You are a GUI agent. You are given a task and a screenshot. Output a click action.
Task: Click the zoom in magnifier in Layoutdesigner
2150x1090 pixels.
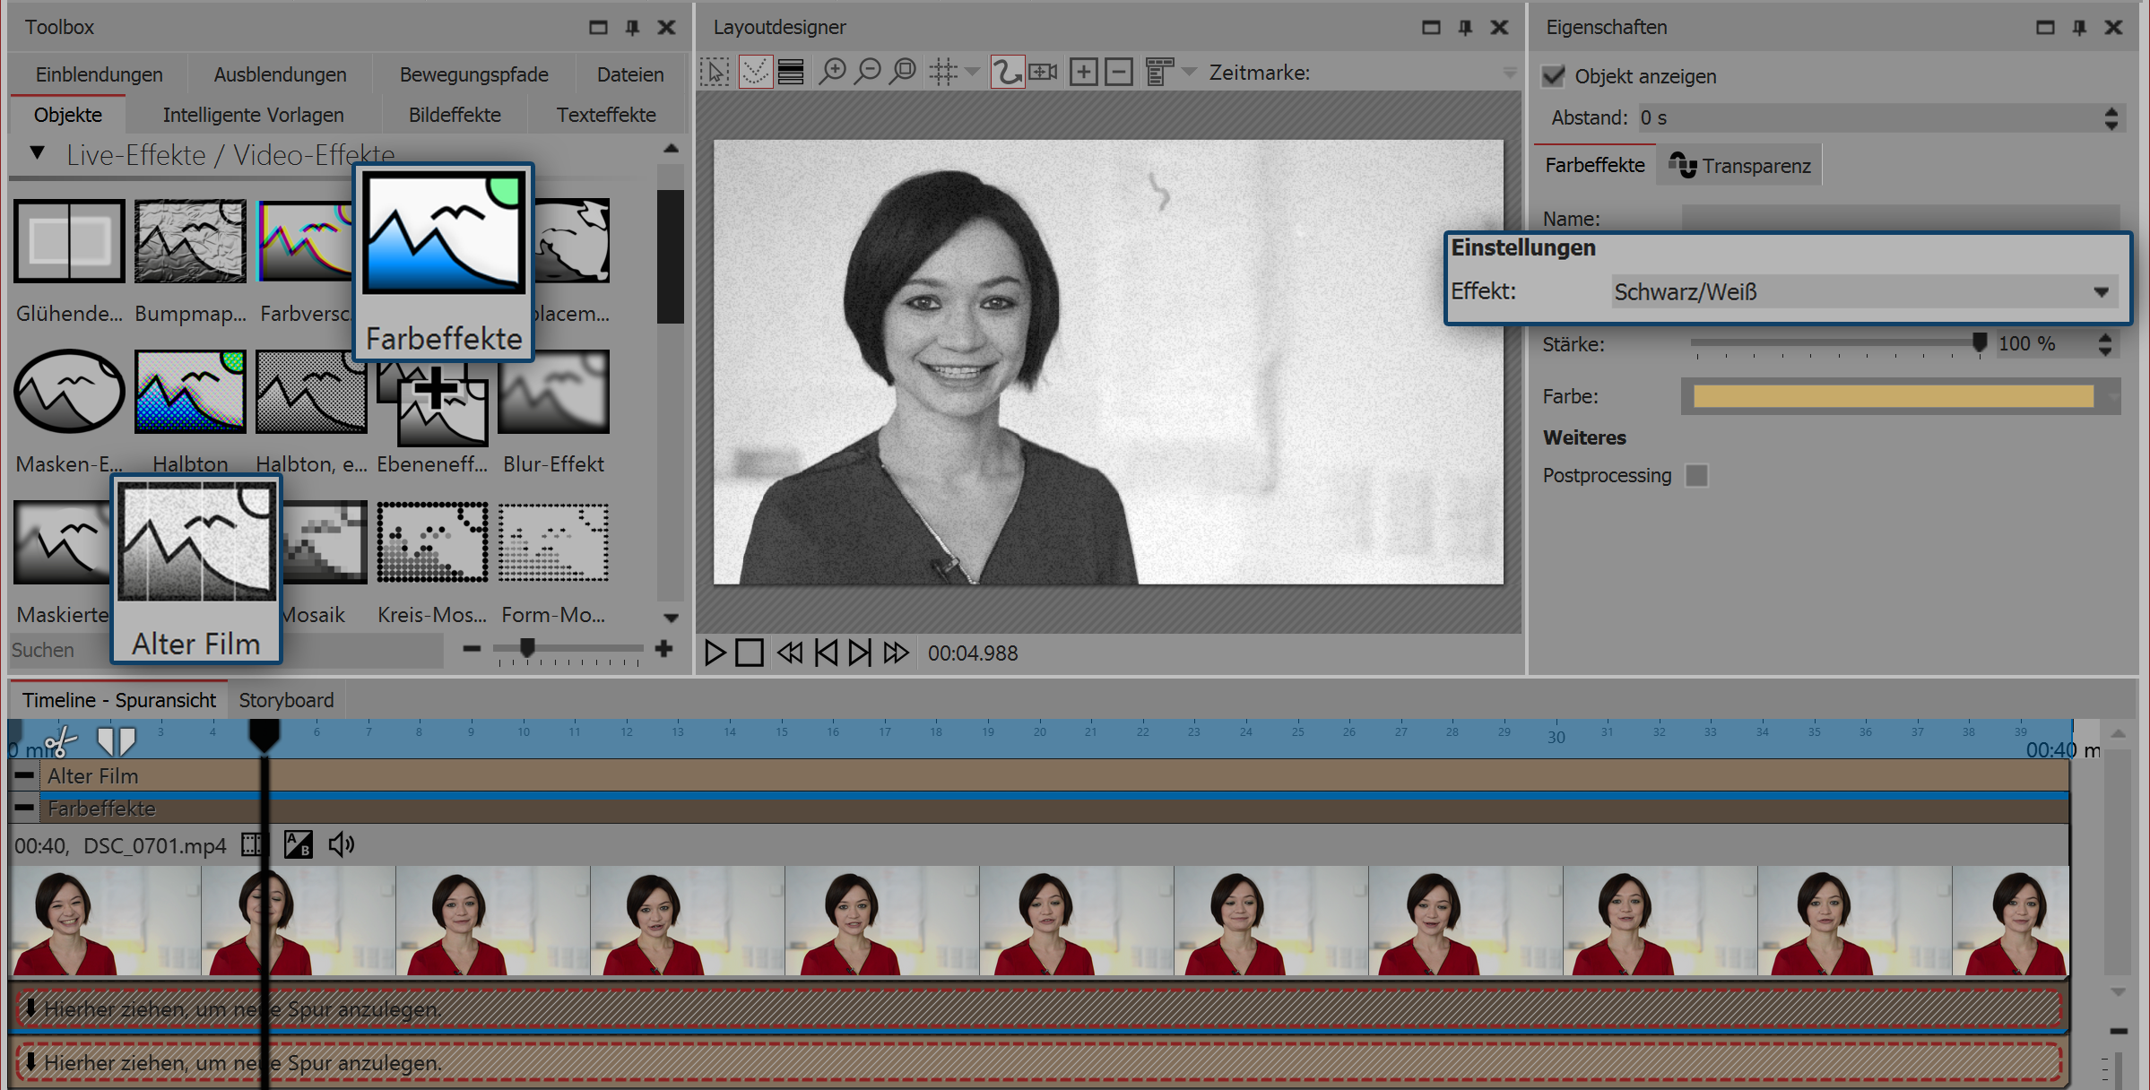tap(833, 72)
